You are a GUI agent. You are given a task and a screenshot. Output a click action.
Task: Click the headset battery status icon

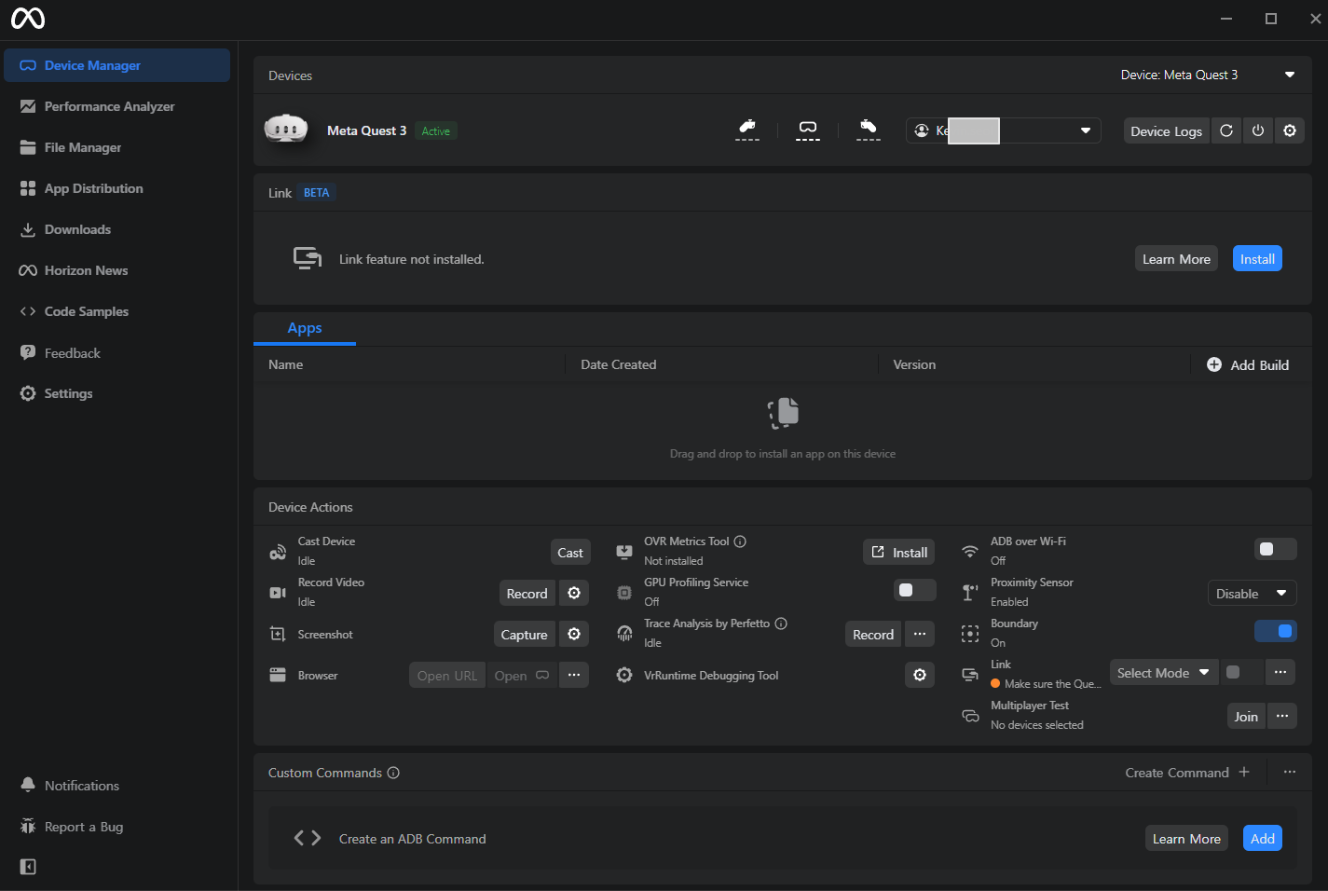coord(808,130)
